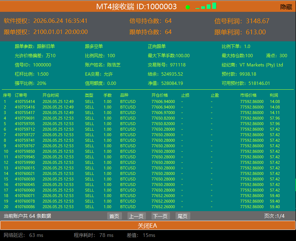Screen dimensions: 296x241
Task: Select order number 410759850
Action: 25,151
